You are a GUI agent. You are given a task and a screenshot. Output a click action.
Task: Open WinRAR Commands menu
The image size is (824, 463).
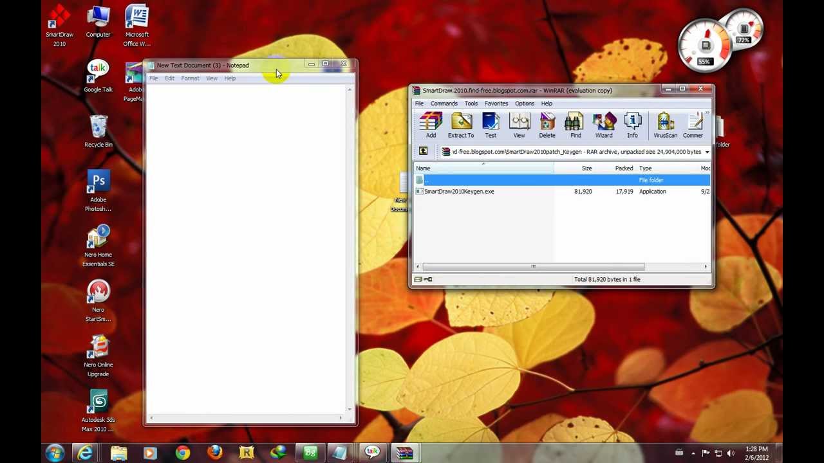click(444, 103)
